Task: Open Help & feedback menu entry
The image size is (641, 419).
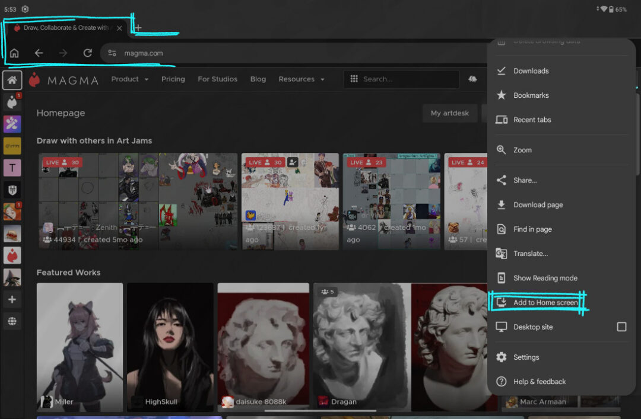Action: point(561,382)
